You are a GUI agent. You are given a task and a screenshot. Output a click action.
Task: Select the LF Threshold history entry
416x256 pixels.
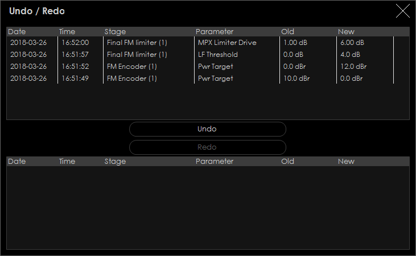tap(217, 55)
